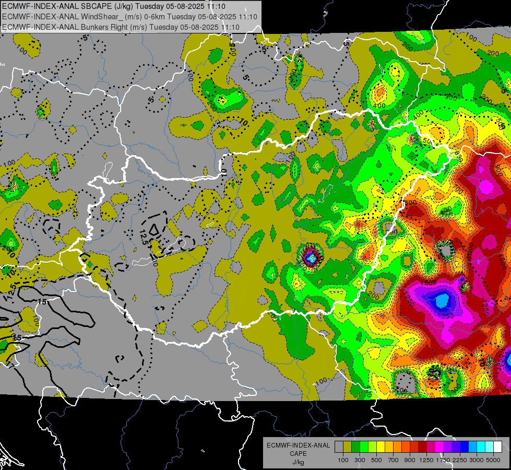The height and width of the screenshot is (470, 511).
Task: Select the bright green swatch after 300
Action: tap(364, 447)
